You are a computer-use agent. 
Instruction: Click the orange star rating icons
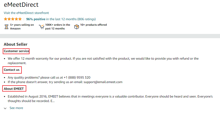coord(13,19)
